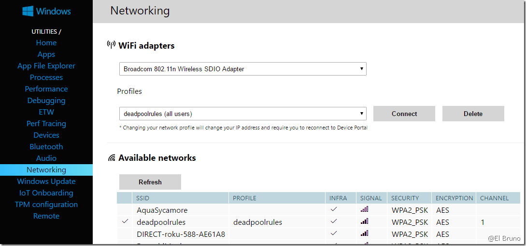Refresh the available networks list

click(x=150, y=182)
